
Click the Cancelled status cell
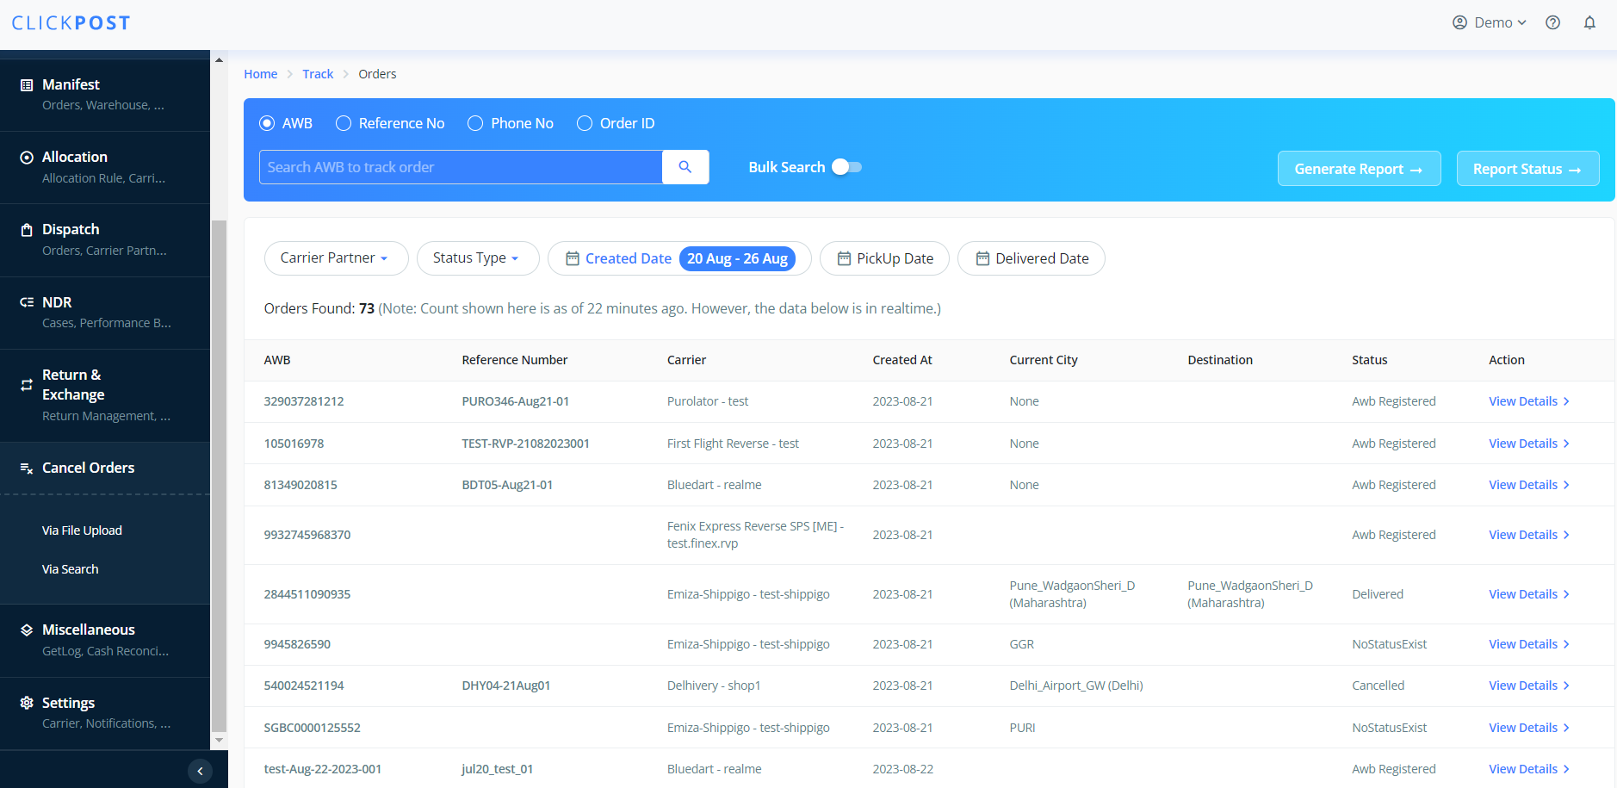(x=1378, y=686)
